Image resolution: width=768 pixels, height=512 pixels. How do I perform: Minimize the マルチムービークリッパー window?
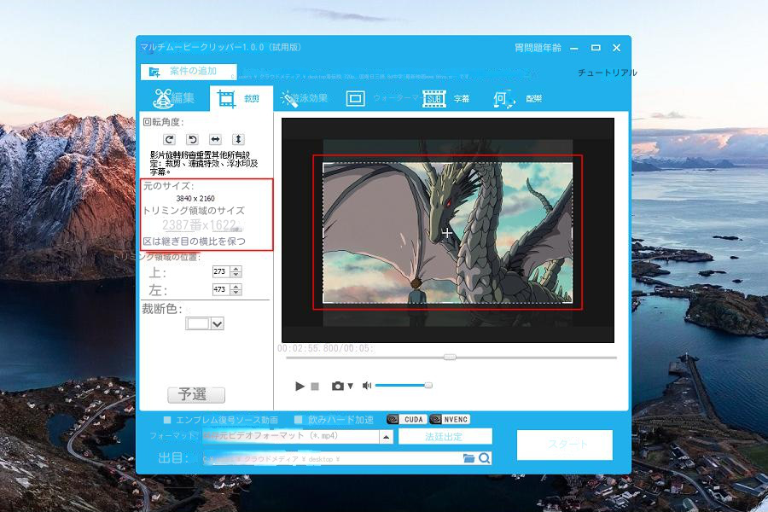point(574,48)
